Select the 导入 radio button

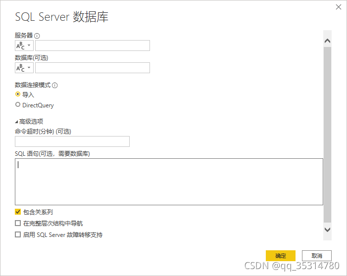pyautogui.click(x=18, y=94)
